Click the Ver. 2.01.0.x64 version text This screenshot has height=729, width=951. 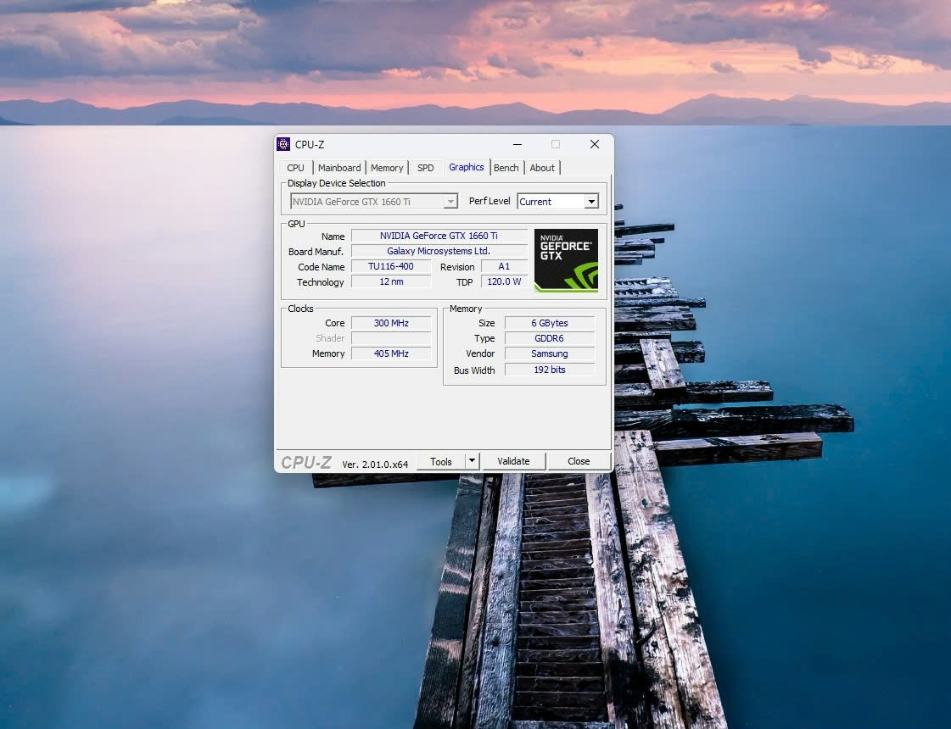(375, 465)
